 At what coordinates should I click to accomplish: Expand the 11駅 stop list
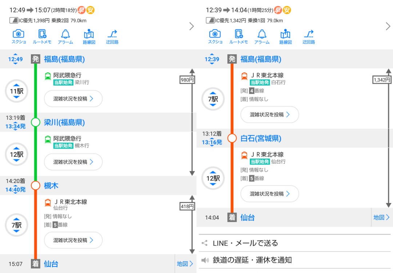(16, 91)
